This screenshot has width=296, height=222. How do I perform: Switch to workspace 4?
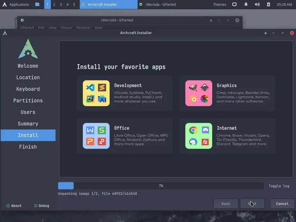[x=67, y=4]
